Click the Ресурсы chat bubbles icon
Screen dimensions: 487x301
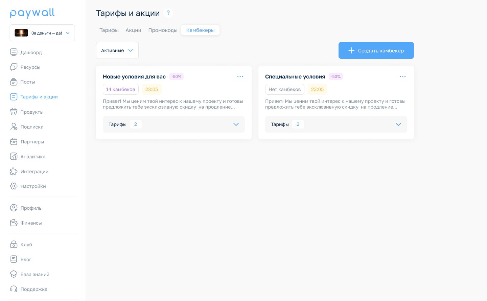pos(14,67)
